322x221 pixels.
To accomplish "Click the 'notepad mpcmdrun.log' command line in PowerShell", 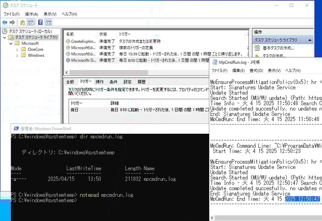I will [x=106, y=195].
